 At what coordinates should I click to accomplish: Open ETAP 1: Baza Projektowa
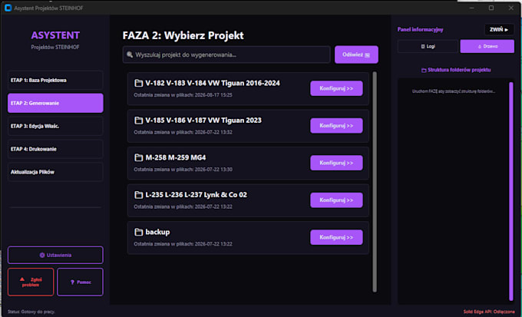pyautogui.click(x=55, y=81)
